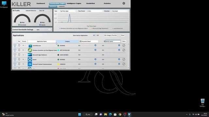Viewport: 209px width, 117px height.
Task: Sort by the Priority column header
Action: [x=24, y=41]
